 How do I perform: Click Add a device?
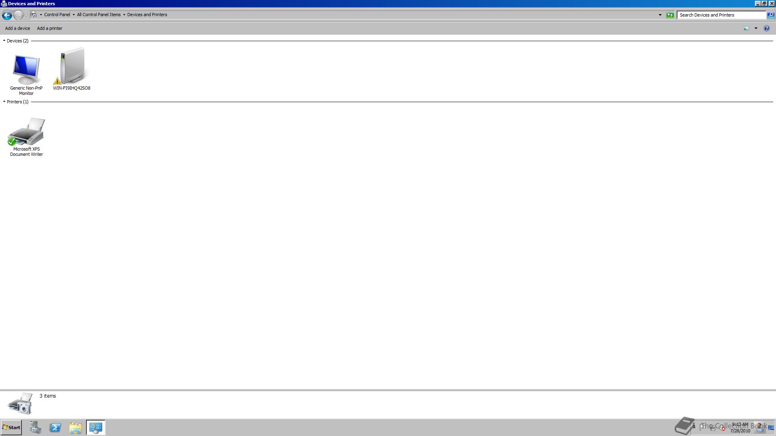[x=17, y=28]
